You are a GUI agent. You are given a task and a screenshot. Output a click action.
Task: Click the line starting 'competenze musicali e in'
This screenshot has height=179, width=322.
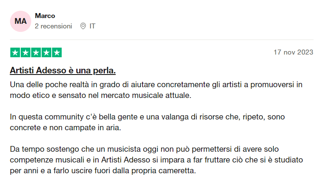(x=156, y=159)
